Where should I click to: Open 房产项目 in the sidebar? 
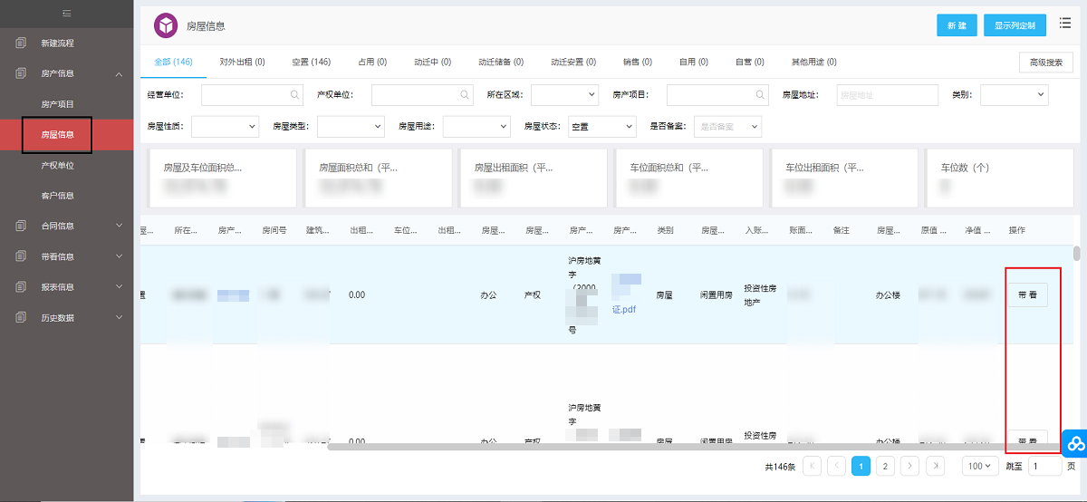click(x=58, y=104)
